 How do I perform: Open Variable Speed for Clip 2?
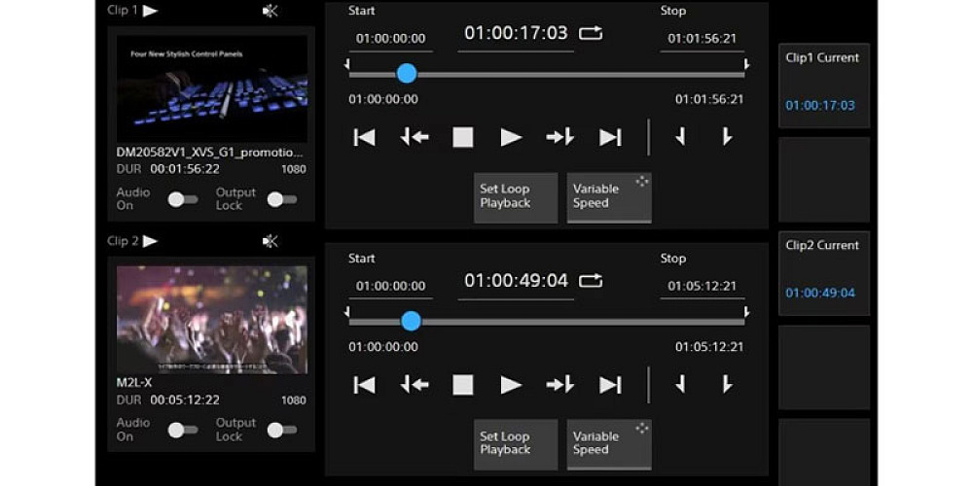pos(609,444)
